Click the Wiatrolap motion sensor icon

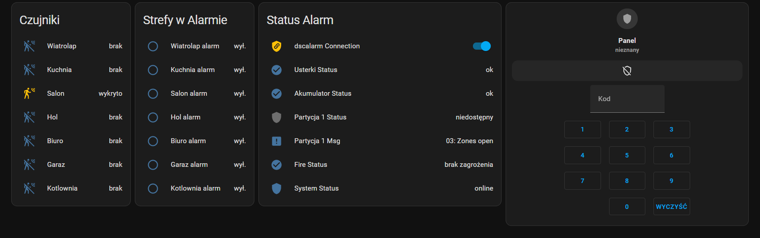click(29, 46)
